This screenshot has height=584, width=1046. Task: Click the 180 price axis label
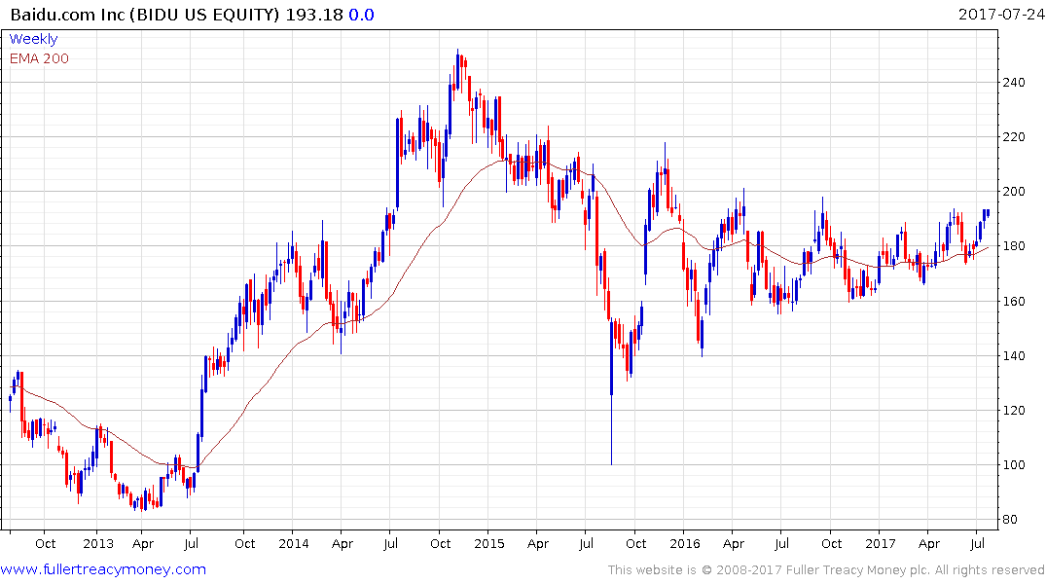coord(1013,246)
